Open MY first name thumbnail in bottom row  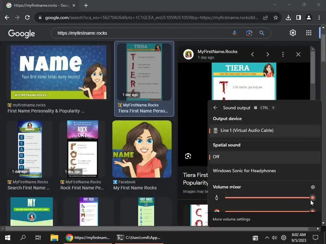coord(32,211)
